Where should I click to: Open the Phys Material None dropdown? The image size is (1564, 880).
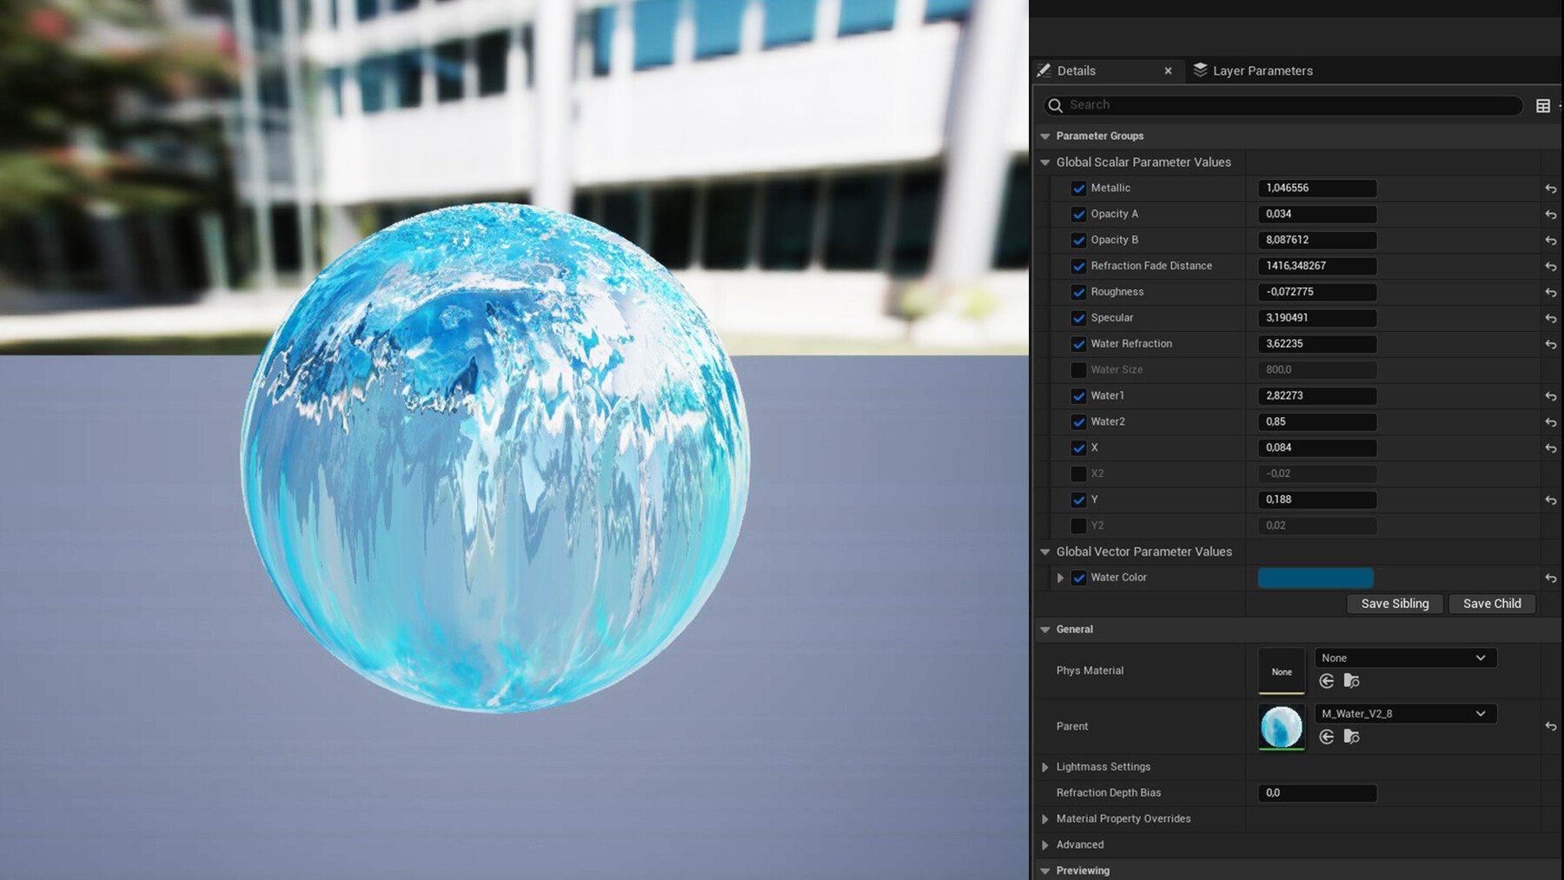tap(1405, 658)
